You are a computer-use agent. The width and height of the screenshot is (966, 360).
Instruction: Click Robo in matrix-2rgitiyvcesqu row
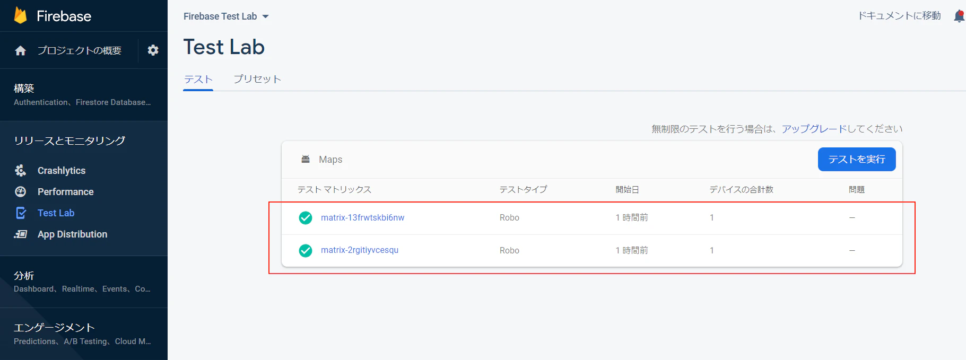click(509, 250)
